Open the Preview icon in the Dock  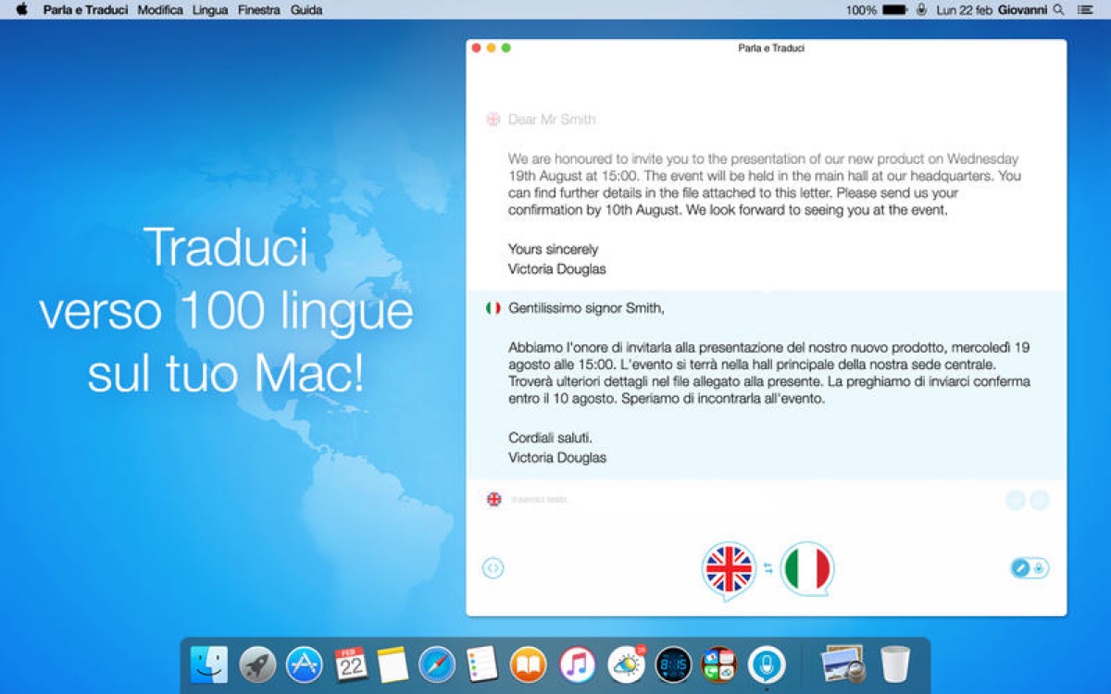click(843, 664)
